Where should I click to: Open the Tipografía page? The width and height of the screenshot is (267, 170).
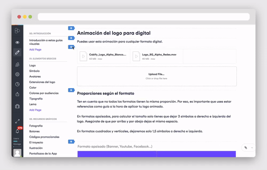pos(36,99)
